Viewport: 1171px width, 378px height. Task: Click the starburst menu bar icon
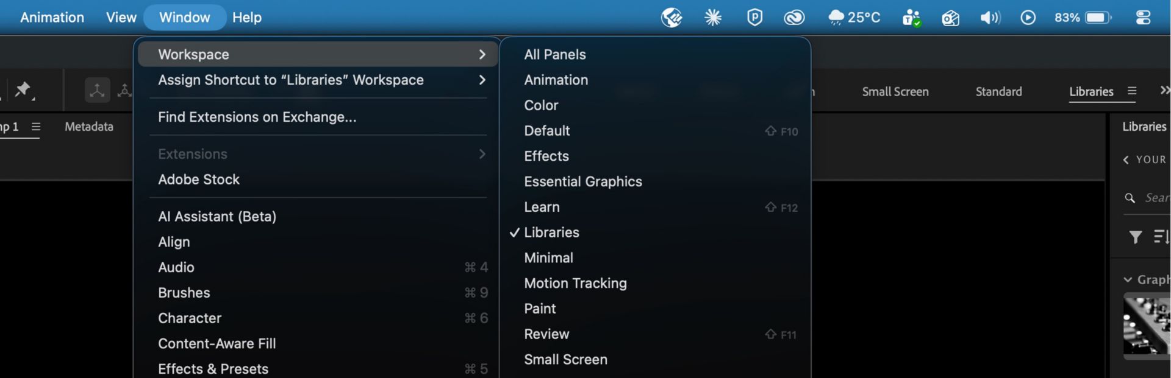712,18
